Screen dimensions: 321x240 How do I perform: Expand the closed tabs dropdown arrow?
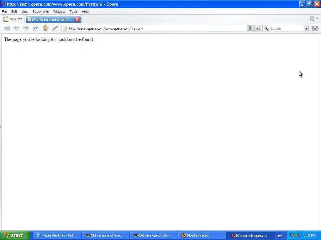(x=317, y=19)
